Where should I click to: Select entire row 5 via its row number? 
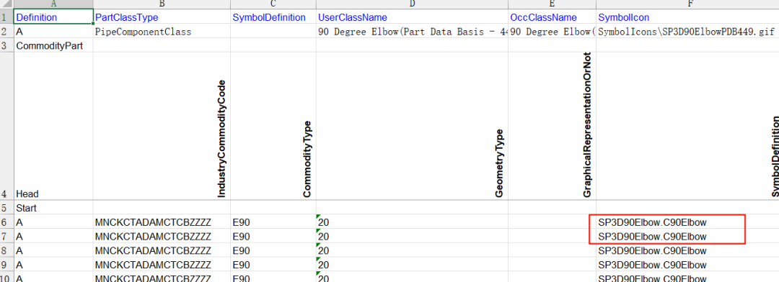(x=7, y=208)
